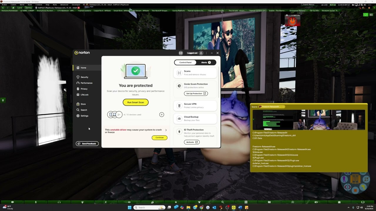The width and height of the screenshot is (376, 211).
Task: Click the Norton mail envelope icon
Action: click(181, 53)
